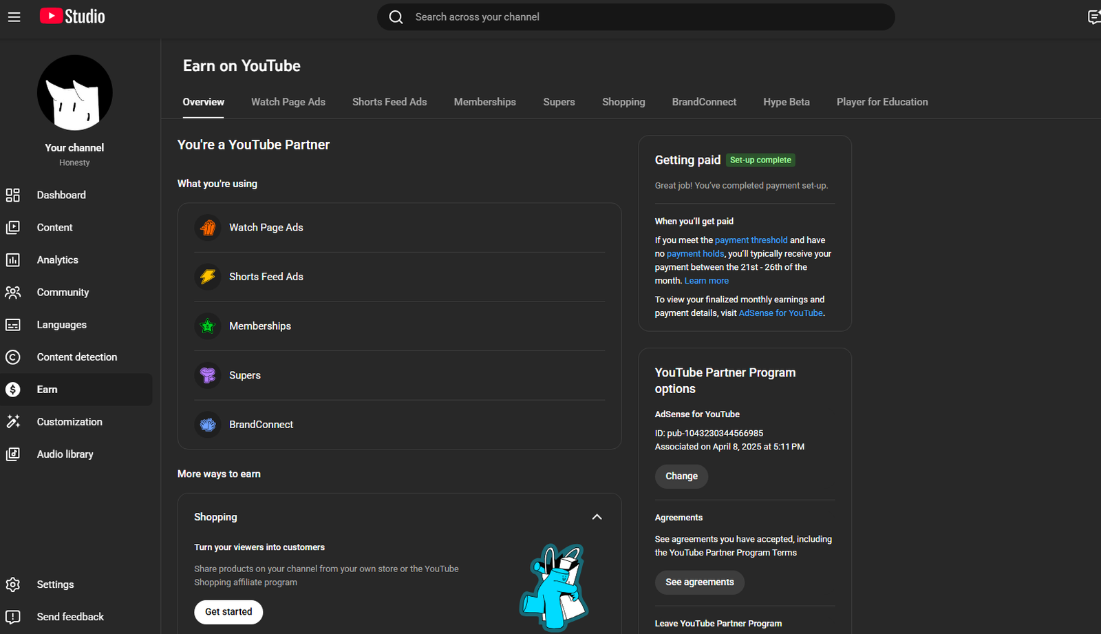Click the Earn dollar sign icon
Image resolution: width=1101 pixels, height=634 pixels.
(13, 389)
